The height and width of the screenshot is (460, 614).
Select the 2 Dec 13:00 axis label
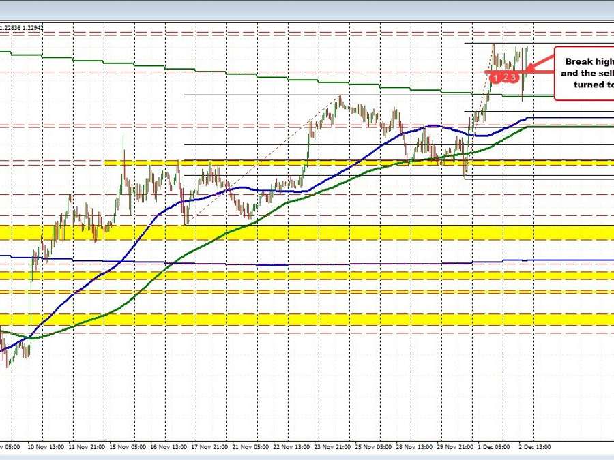click(538, 447)
